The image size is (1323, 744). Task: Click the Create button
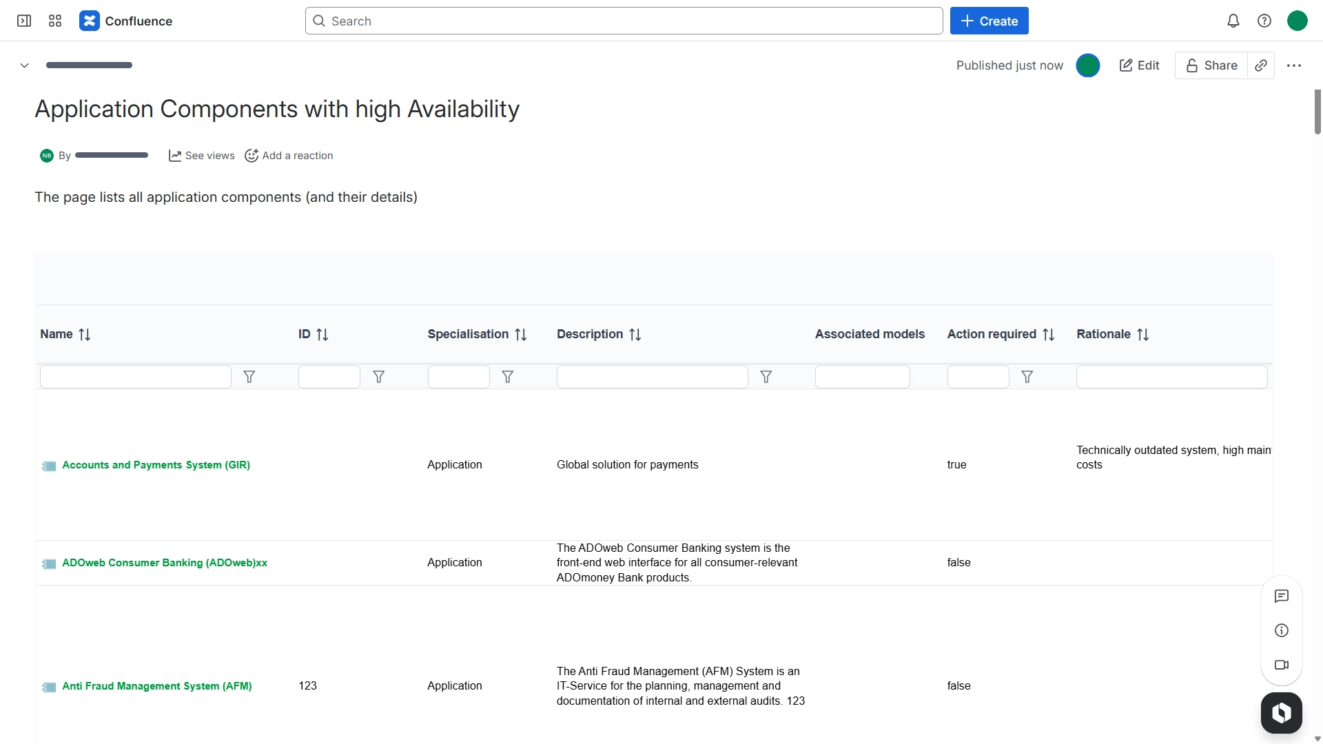[989, 21]
